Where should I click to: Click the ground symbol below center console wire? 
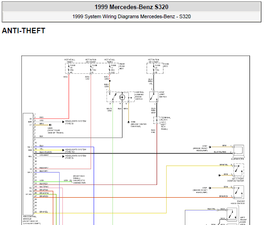pyautogui.click(x=128, y=122)
